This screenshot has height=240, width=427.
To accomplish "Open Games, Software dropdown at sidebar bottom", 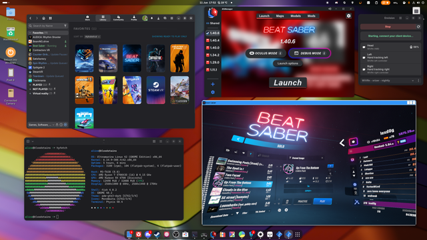I will (x=41, y=125).
